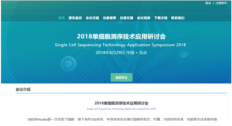The height and width of the screenshot is (126, 232).
Task: Select 住宿交通 accommodation menu item
Action: click(127, 18)
